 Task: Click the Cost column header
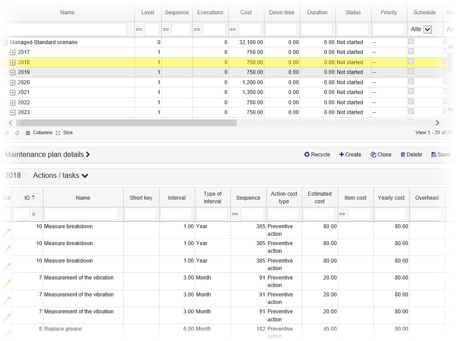246,12
